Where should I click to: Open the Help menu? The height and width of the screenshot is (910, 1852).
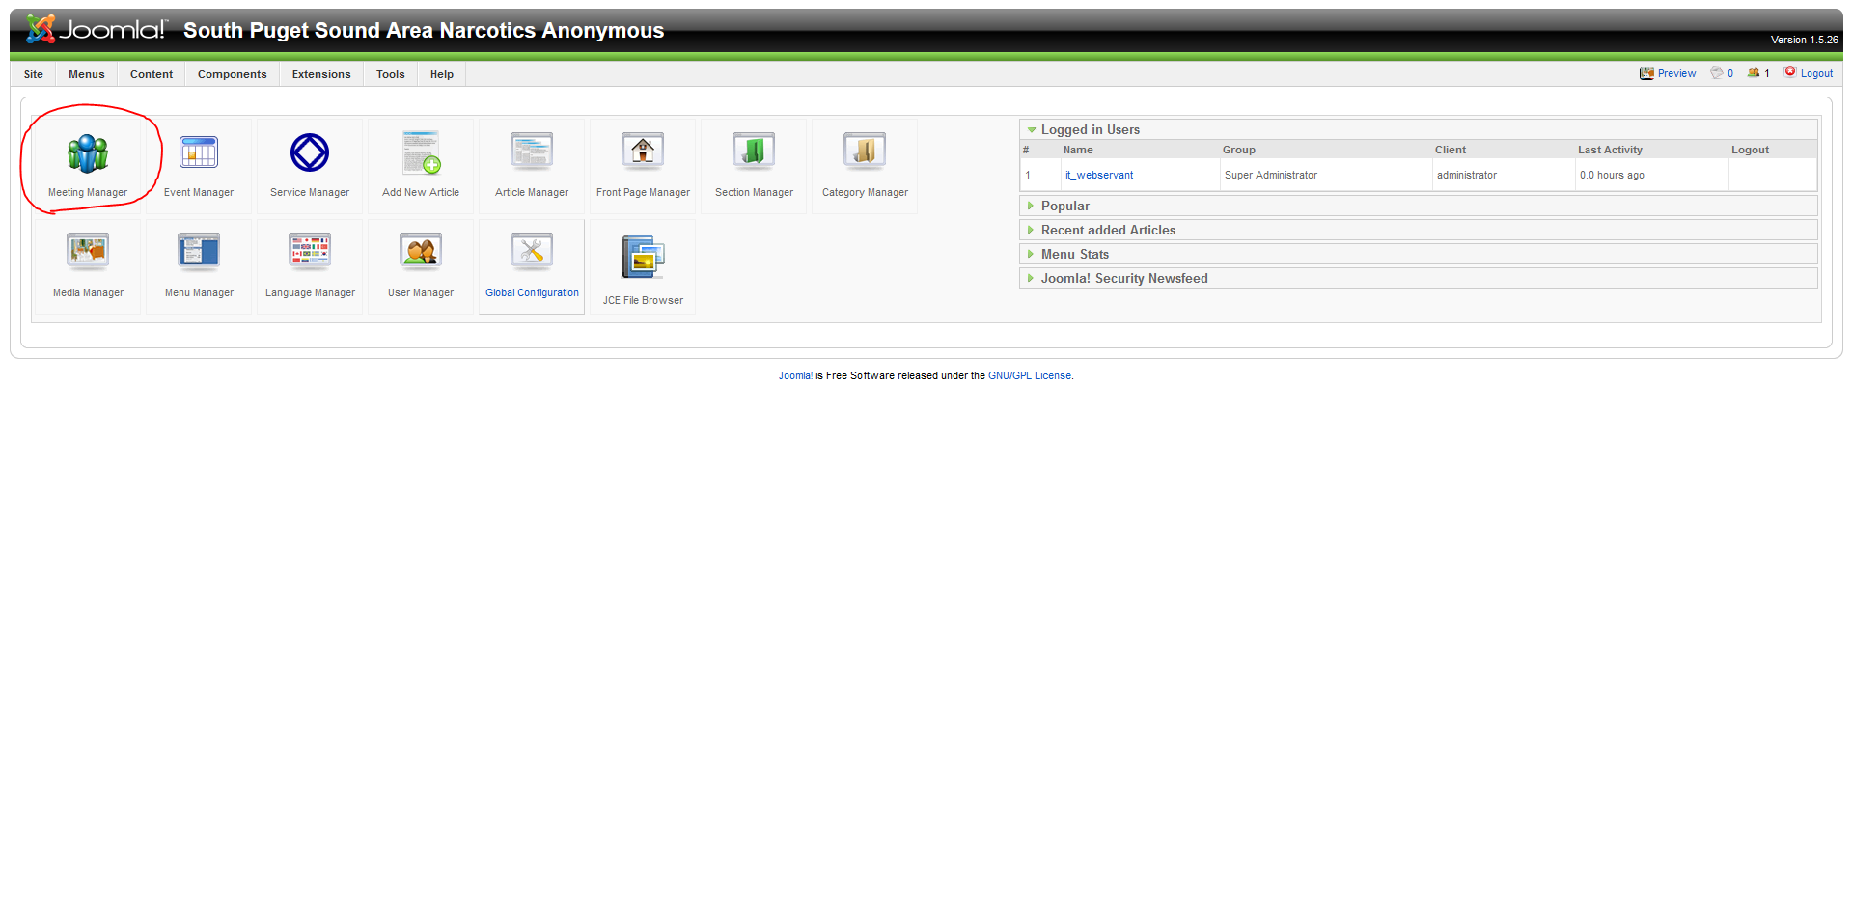(x=442, y=74)
